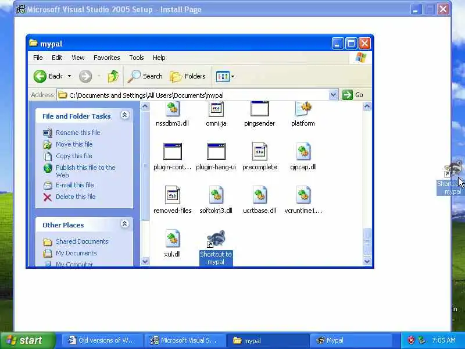Click Publish this file to the Web
Image resolution: width=465 pixels, height=349 pixels.
(x=85, y=171)
